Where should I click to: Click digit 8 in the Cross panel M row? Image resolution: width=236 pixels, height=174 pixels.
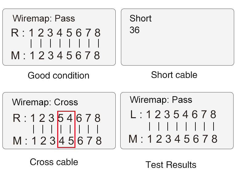[98, 141]
